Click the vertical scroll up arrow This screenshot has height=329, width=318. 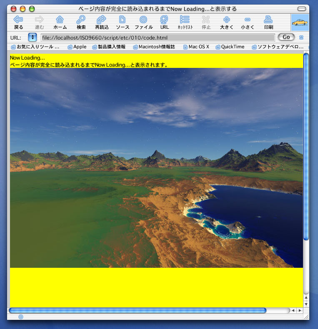click(306, 297)
